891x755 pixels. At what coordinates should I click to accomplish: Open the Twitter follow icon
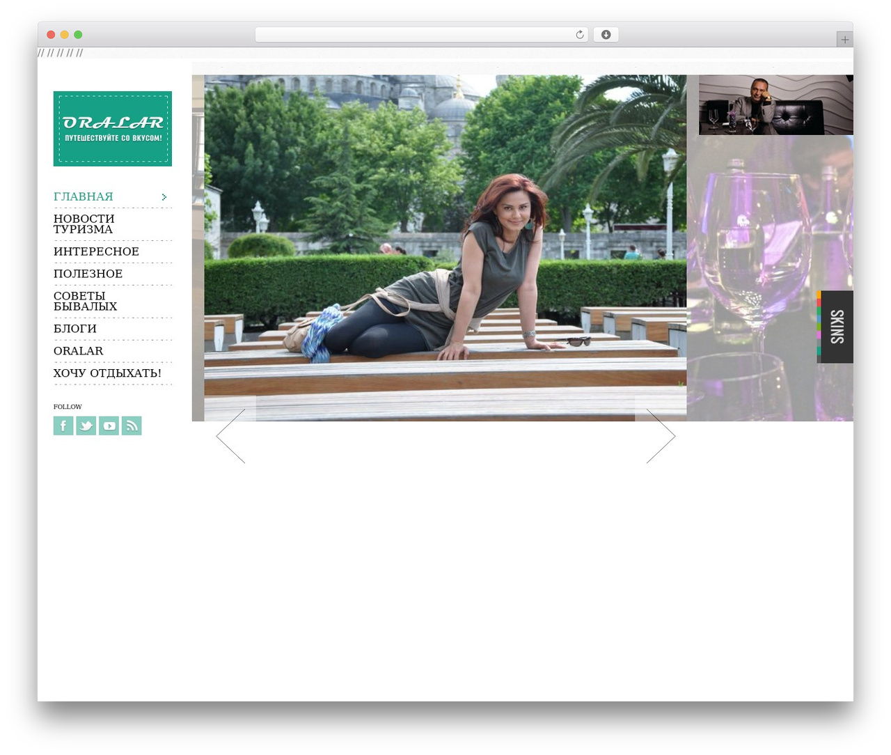point(86,426)
